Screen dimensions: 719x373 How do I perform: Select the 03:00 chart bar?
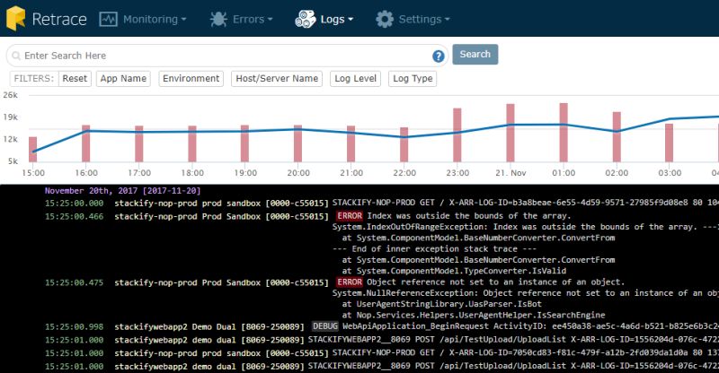point(669,143)
